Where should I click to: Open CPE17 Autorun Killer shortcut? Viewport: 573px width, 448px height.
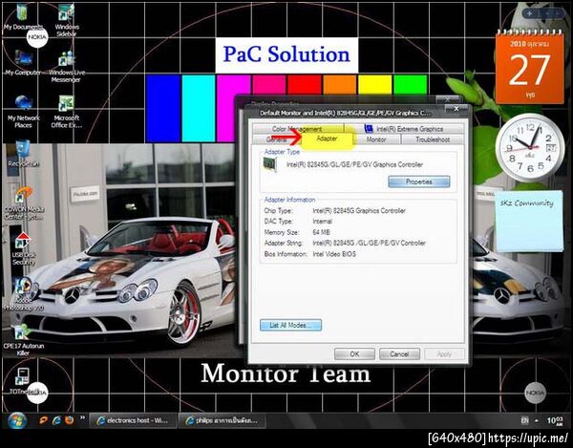23,340
